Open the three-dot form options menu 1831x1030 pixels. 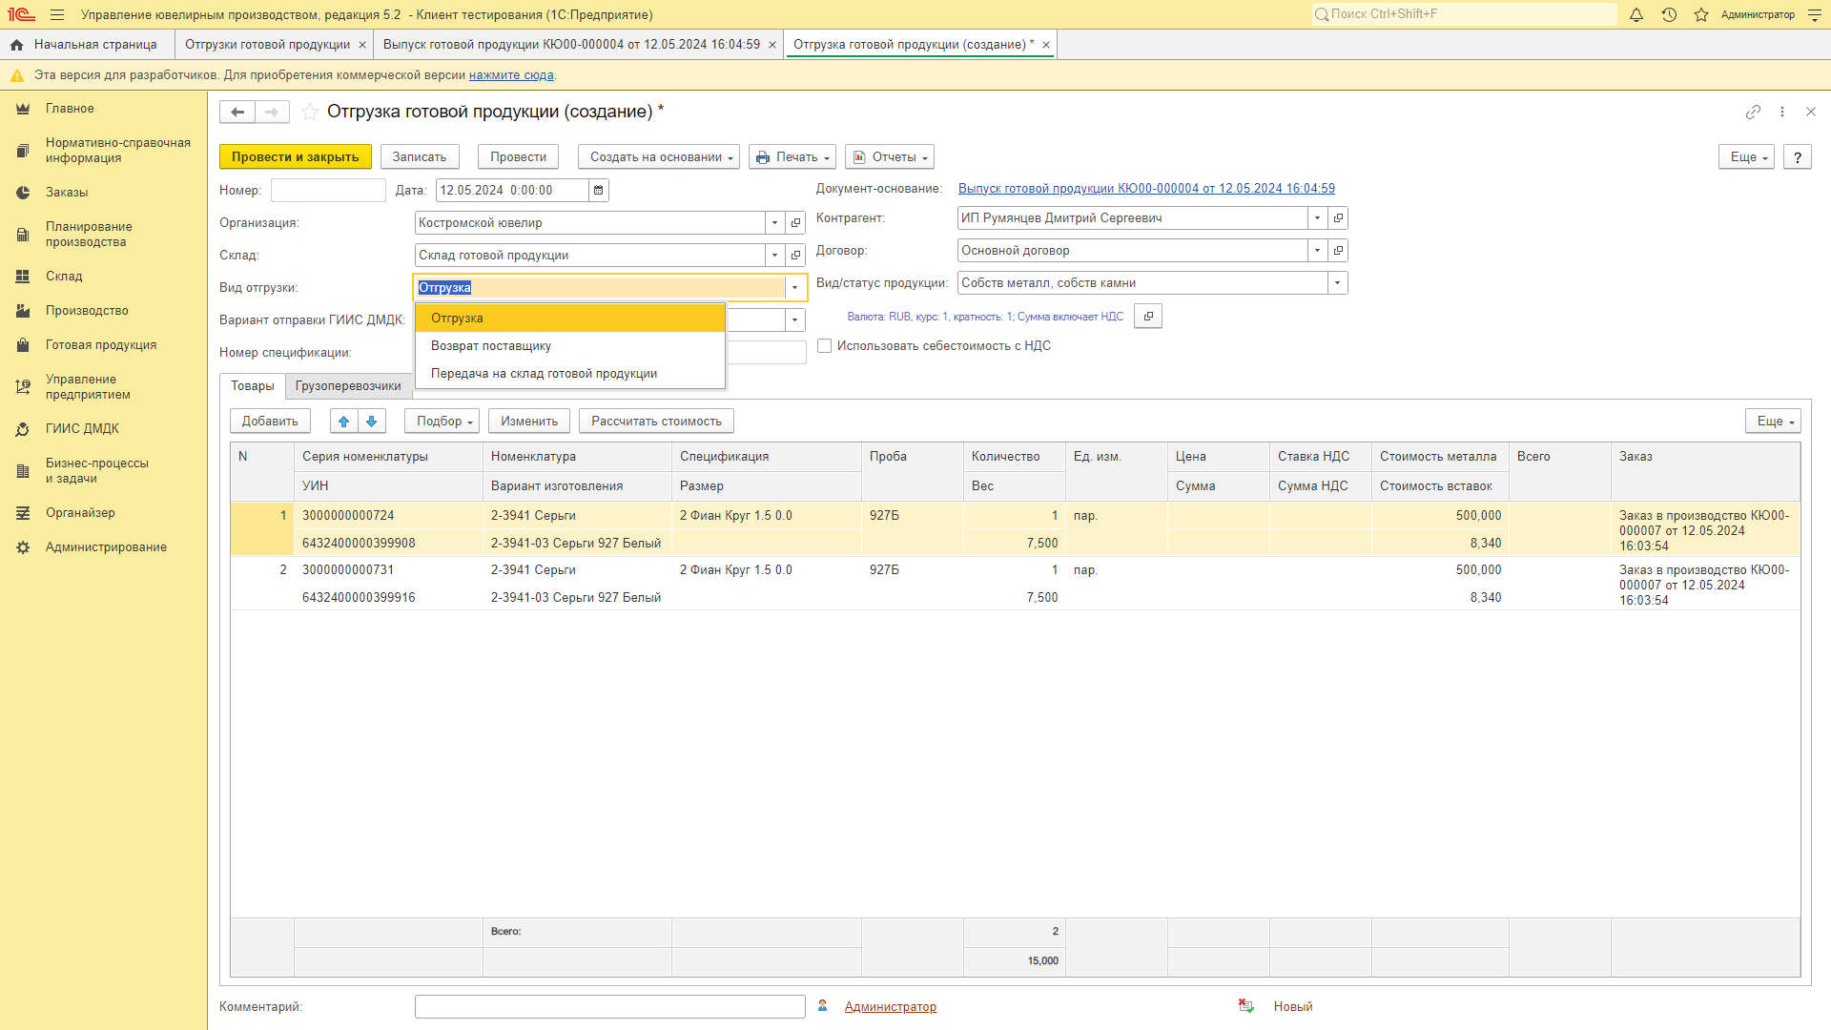click(1782, 112)
